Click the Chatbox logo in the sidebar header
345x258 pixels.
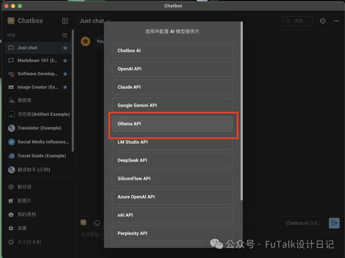point(11,21)
